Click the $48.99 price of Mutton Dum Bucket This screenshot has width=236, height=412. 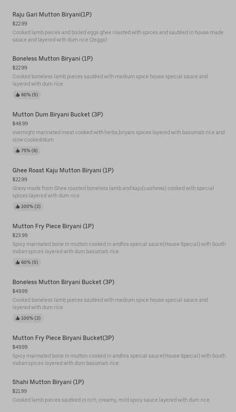click(x=20, y=123)
